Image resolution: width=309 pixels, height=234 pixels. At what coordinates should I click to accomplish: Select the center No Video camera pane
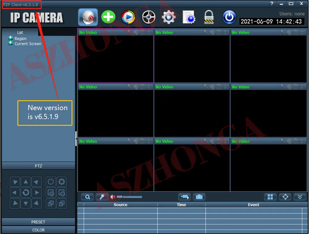click(x=192, y=110)
